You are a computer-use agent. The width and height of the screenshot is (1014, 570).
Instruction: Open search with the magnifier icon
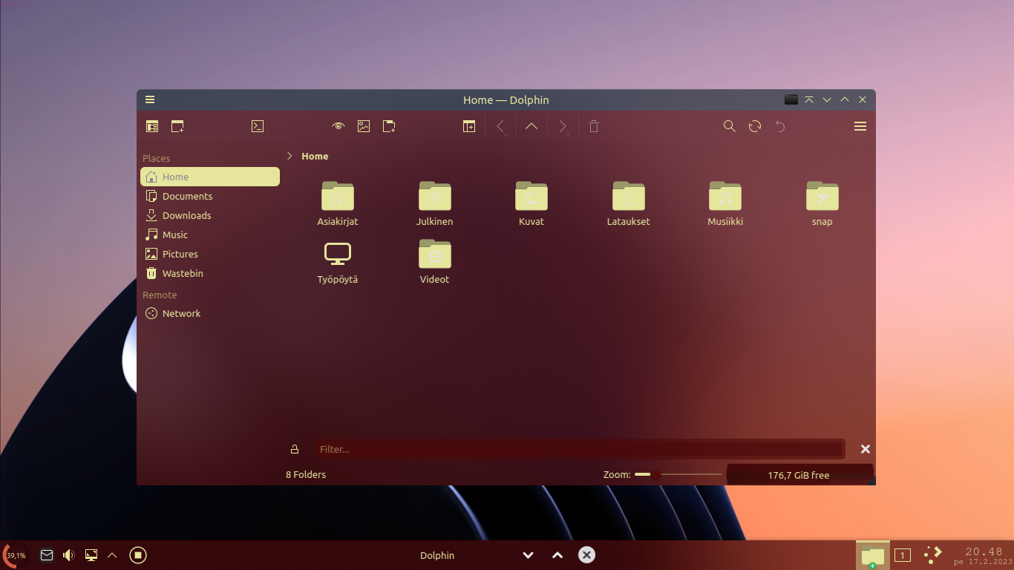click(730, 126)
